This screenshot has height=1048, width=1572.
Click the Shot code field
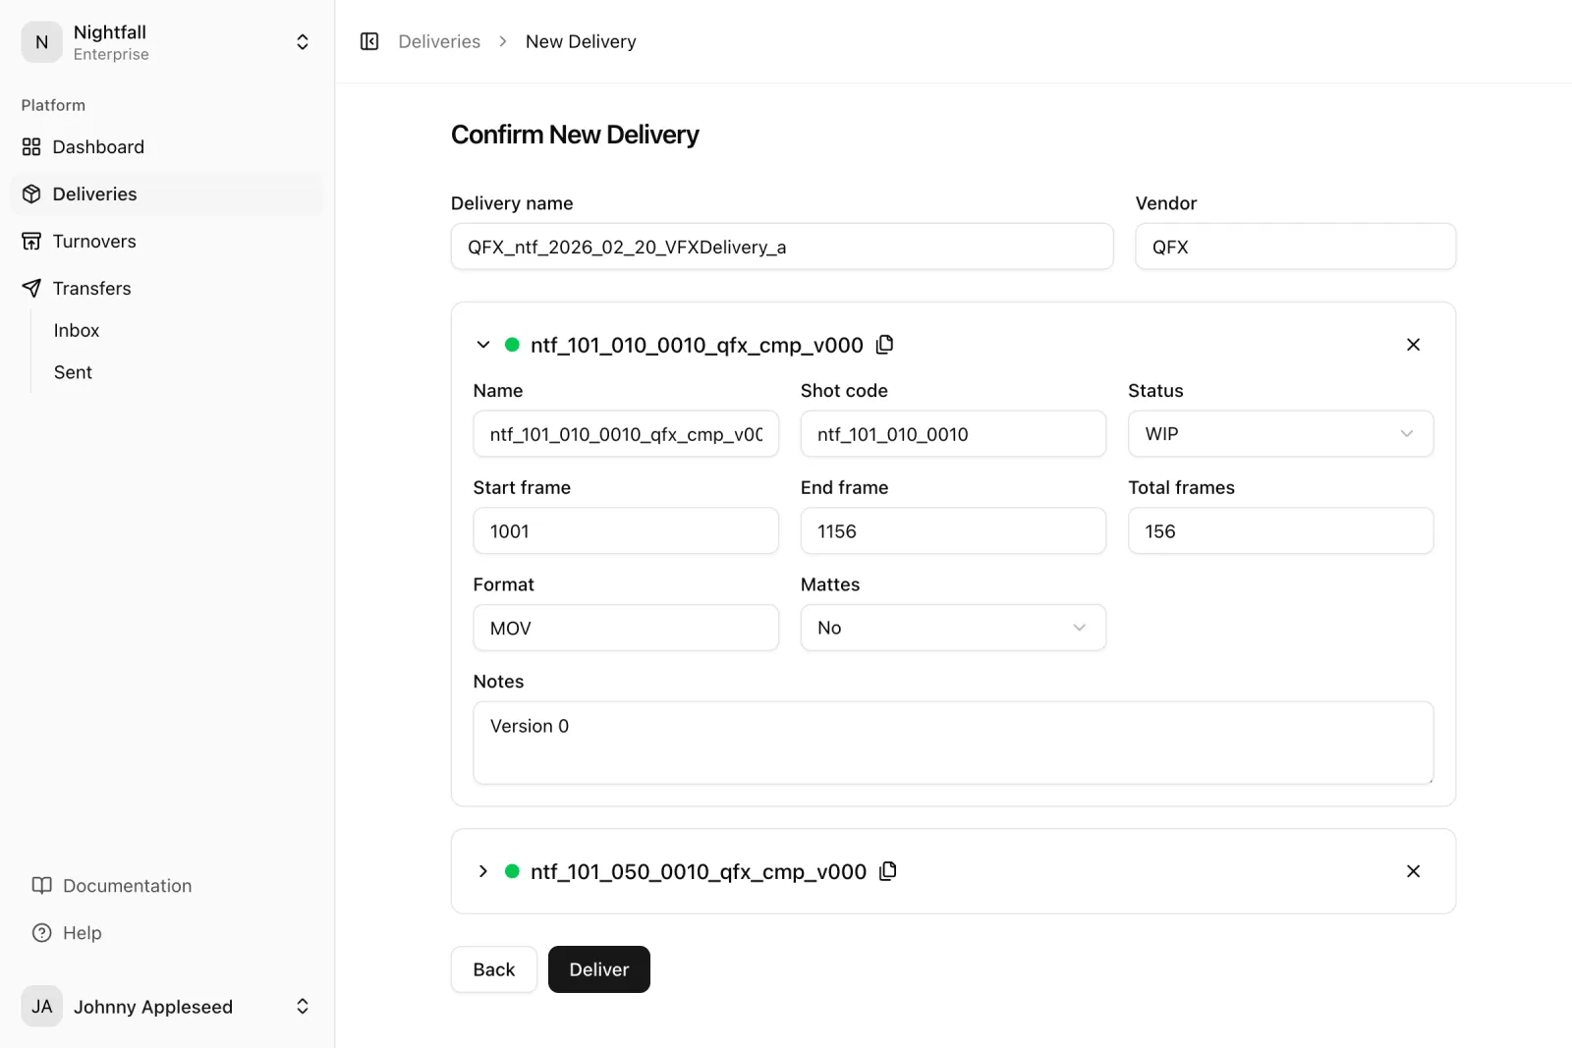[x=953, y=434]
